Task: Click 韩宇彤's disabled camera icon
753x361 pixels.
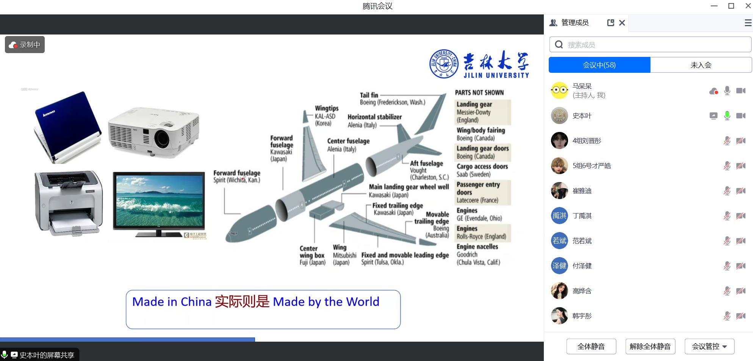Action: coord(741,316)
